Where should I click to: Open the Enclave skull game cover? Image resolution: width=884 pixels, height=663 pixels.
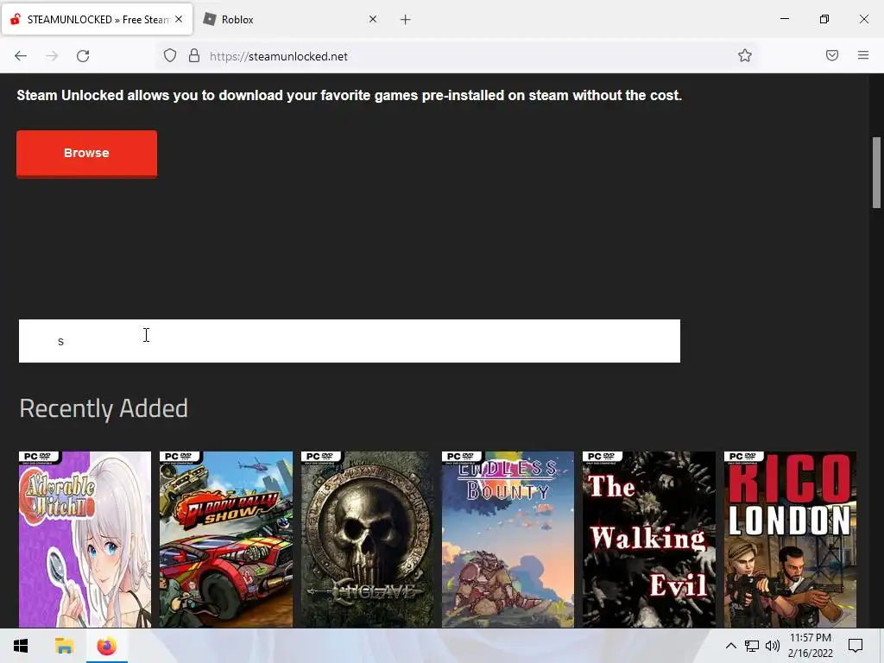pos(367,539)
